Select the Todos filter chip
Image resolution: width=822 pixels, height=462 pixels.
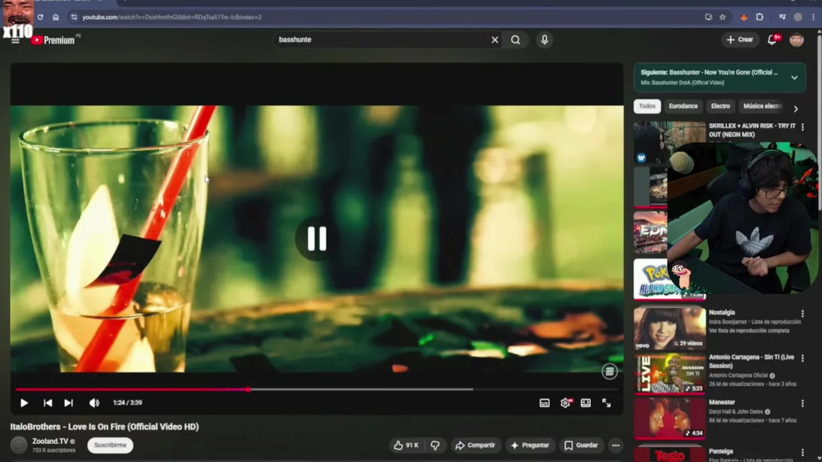(647, 106)
